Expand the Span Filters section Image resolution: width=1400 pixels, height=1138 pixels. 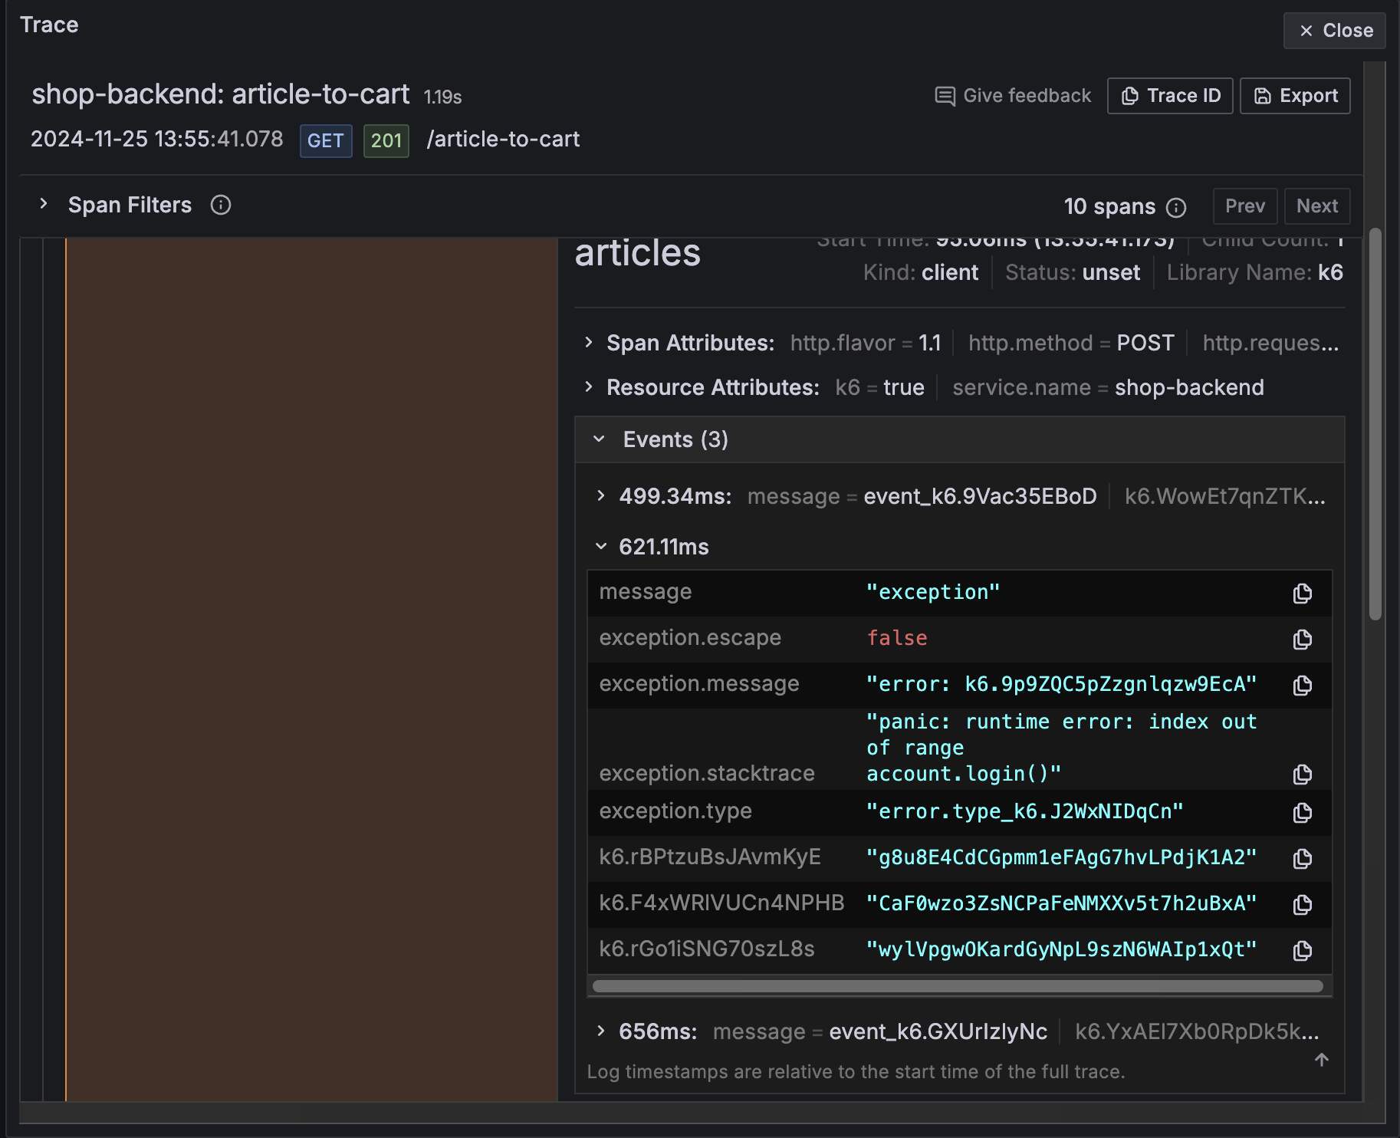coord(44,205)
